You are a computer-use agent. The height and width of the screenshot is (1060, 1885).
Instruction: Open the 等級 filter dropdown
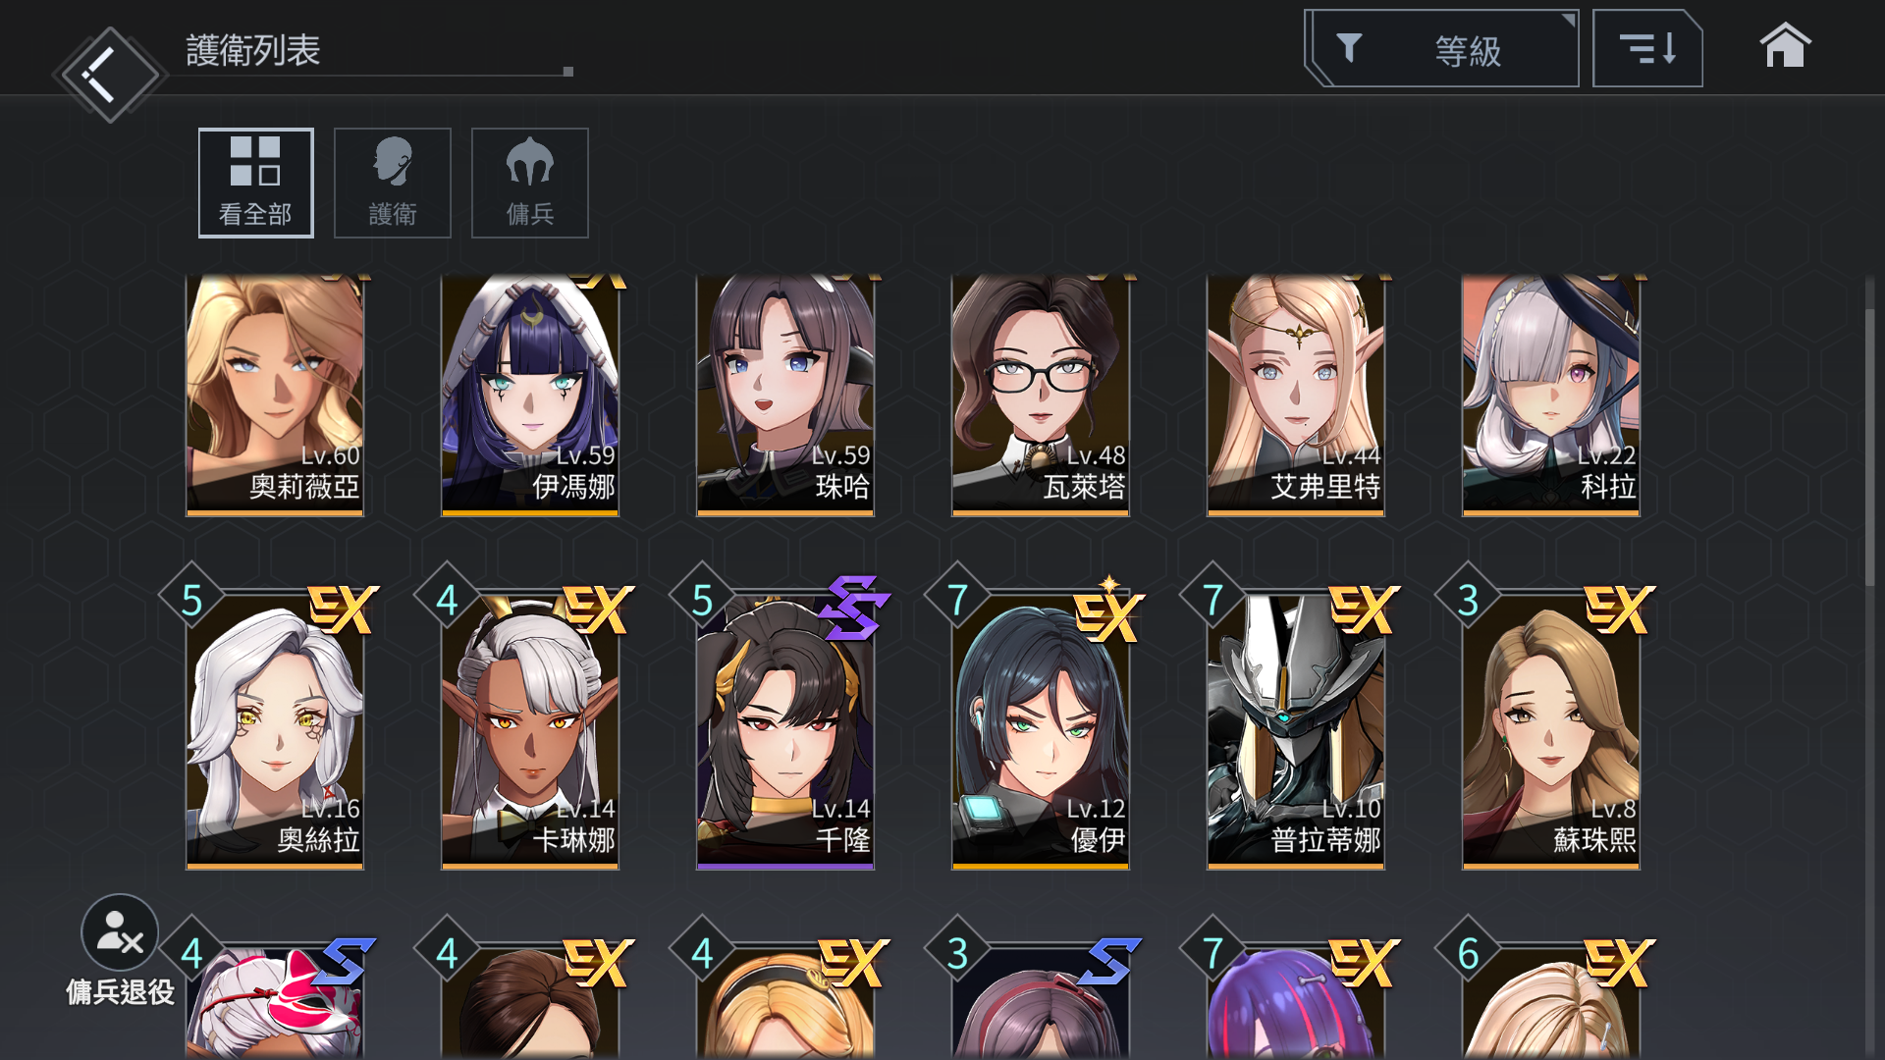tap(1441, 48)
